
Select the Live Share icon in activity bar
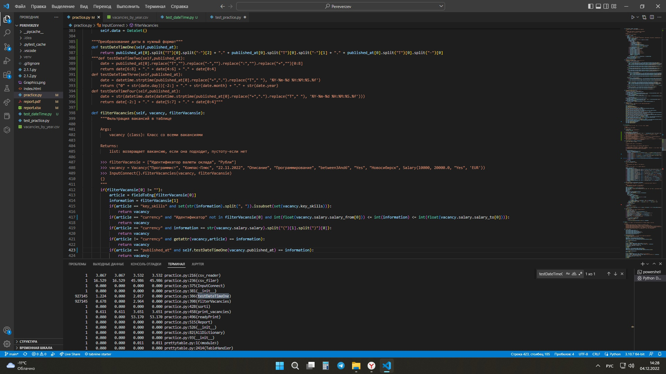(7, 102)
